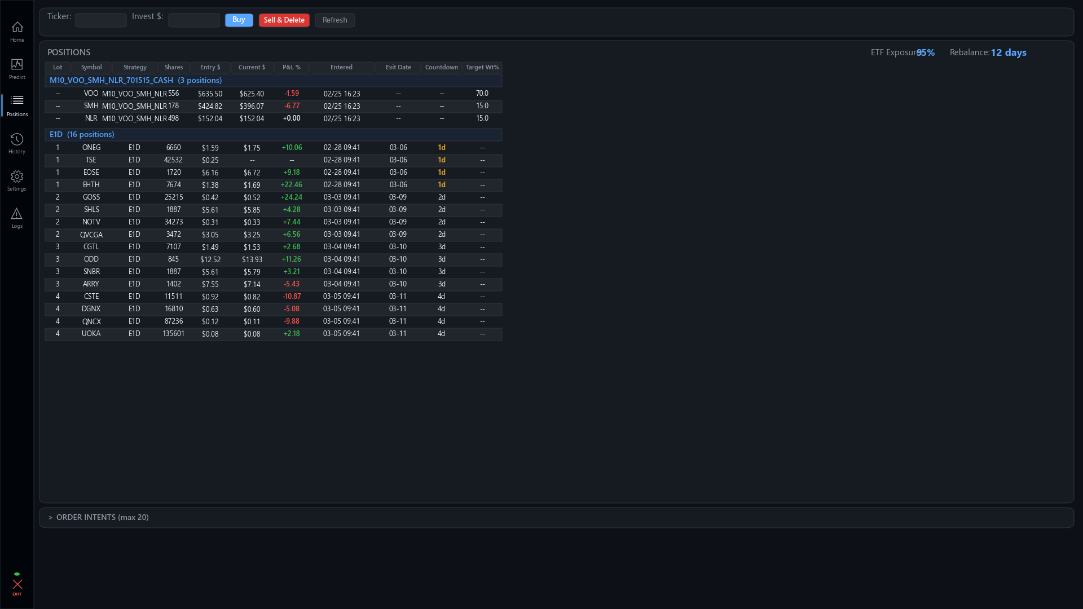This screenshot has width=1083, height=609.
Task: Sort the table by the Symbol column
Action: click(x=91, y=67)
